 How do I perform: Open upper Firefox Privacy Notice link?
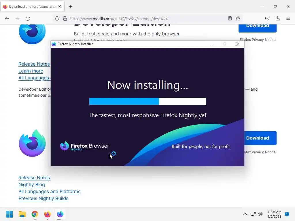pyautogui.click(x=257, y=40)
